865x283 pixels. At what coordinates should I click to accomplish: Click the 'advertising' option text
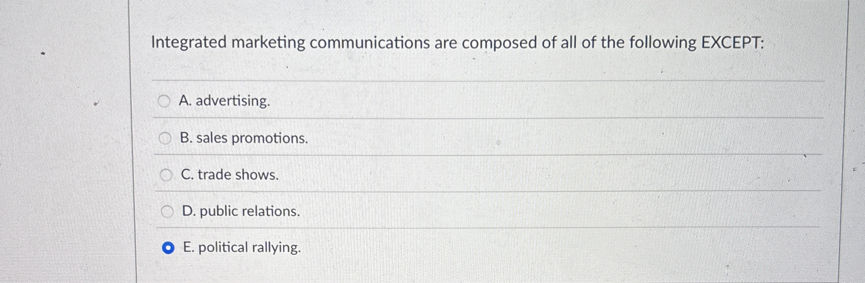point(225,102)
